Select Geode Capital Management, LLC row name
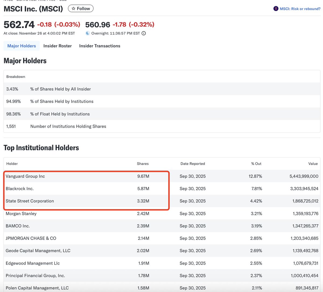323x292 pixels. 38,251
